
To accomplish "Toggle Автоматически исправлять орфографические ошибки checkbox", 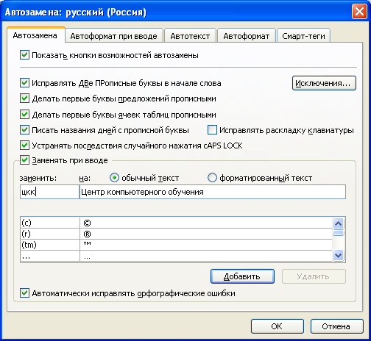I will (24, 293).
